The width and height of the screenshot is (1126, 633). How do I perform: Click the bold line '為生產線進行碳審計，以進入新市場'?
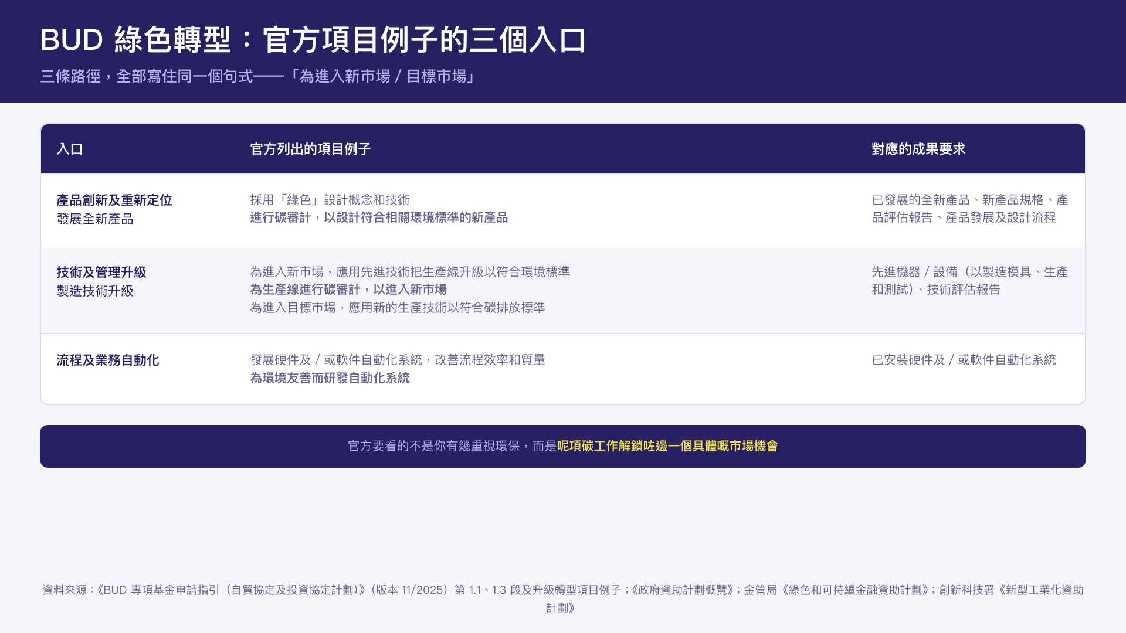click(x=348, y=290)
